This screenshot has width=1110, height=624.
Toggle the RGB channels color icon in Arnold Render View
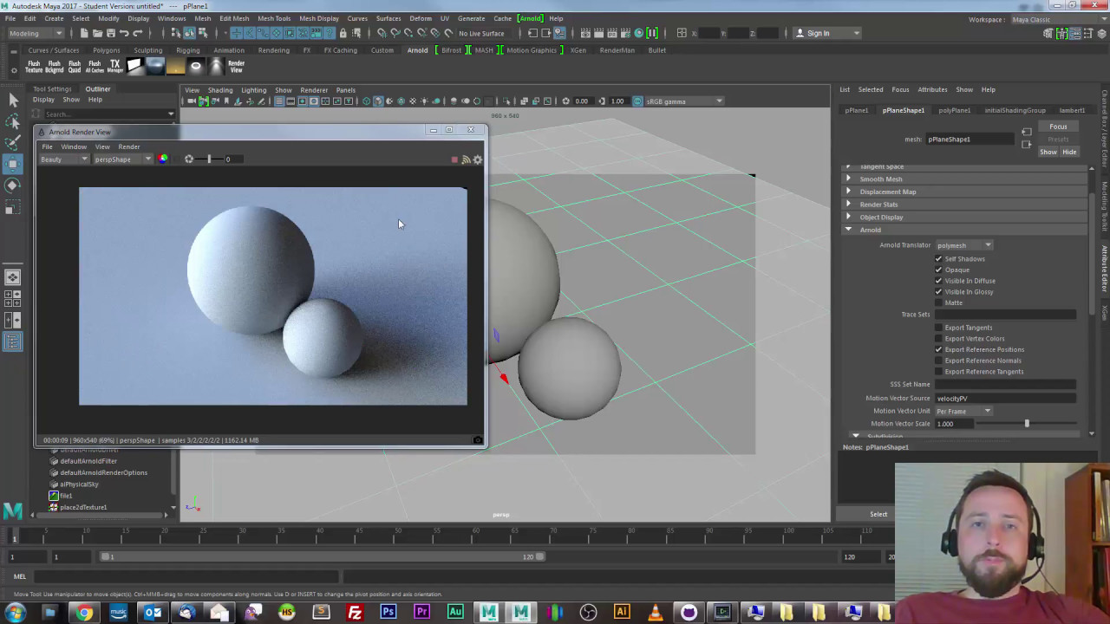coord(163,159)
